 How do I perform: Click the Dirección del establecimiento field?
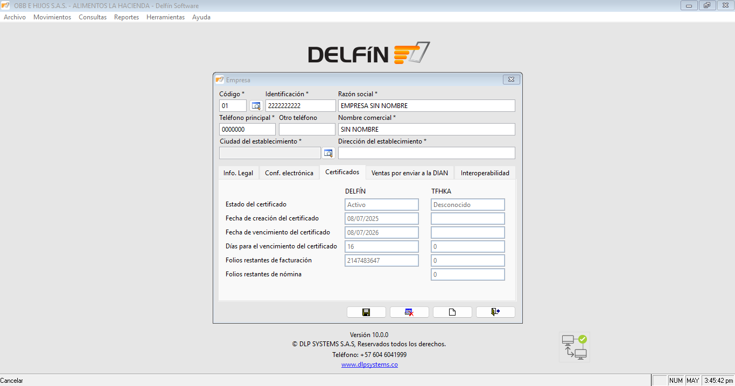[426, 153]
